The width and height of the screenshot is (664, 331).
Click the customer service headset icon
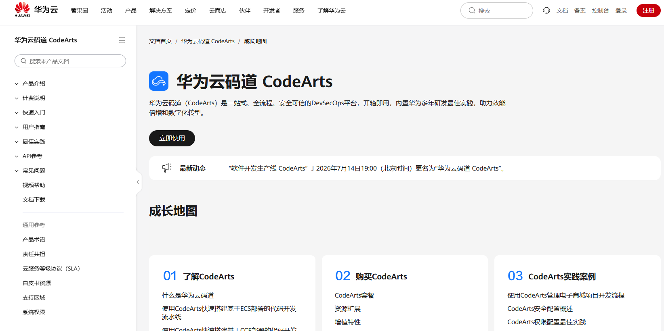(546, 10)
